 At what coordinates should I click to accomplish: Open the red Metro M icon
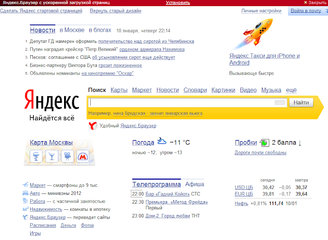click(83, 156)
